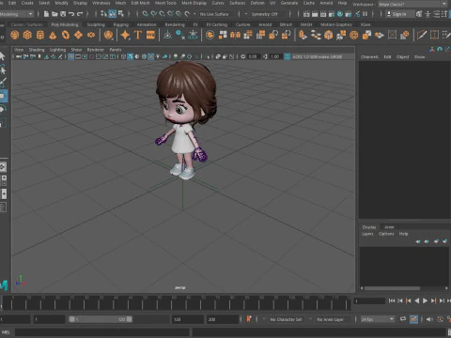
Task: Click the Combine meshes shelf icon
Action: tap(210, 35)
